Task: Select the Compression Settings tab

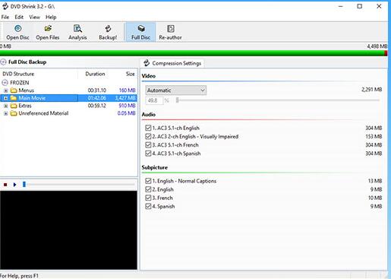Action: (x=172, y=63)
